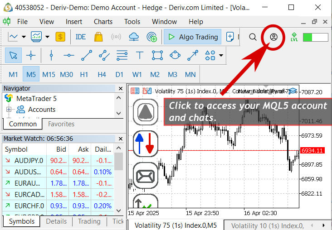Viewport: 332px width, 230px height.
Task: Select the text label T tool
Action: (x=140, y=55)
